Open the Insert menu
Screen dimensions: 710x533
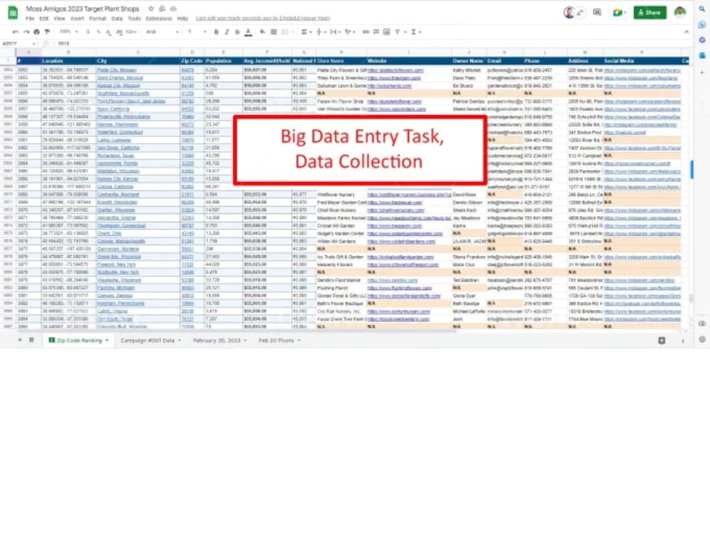click(x=77, y=18)
